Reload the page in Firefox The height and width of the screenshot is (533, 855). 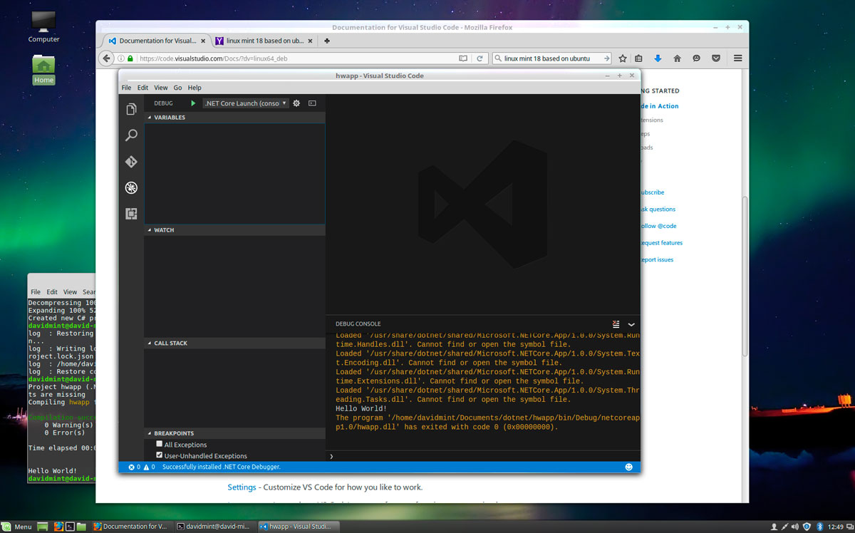[480, 58]
